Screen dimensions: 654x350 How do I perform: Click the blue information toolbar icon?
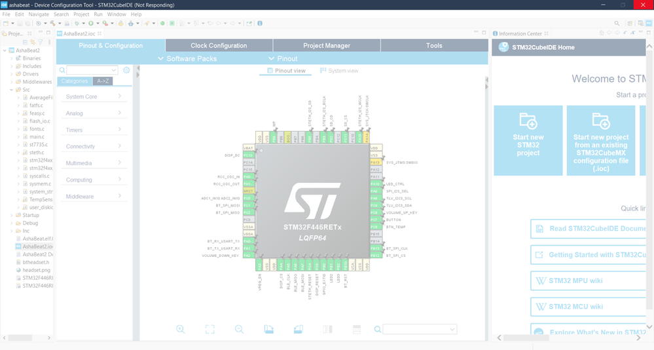coord(260,24)
